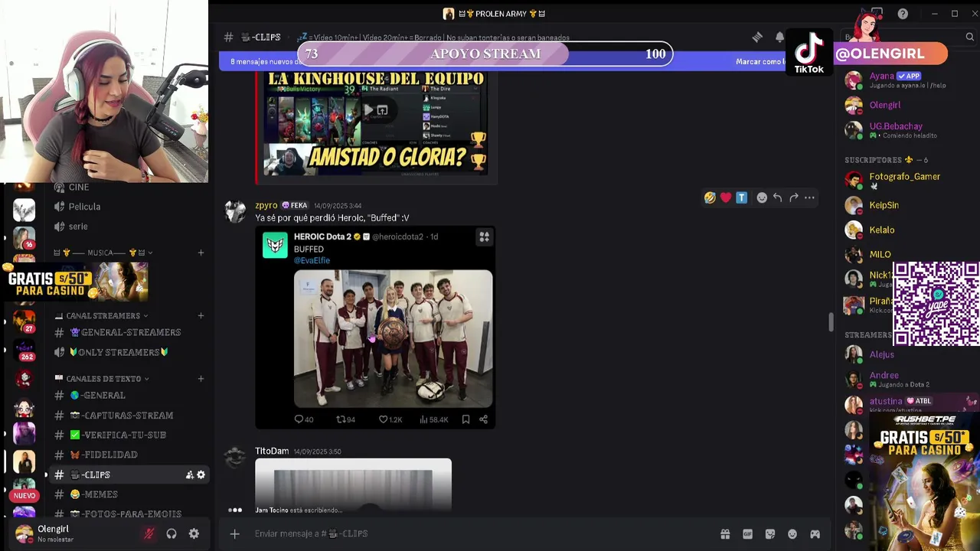The image size is (980, 551).
Task: Open the team photo in the tweet
Action: pos(394,338)
